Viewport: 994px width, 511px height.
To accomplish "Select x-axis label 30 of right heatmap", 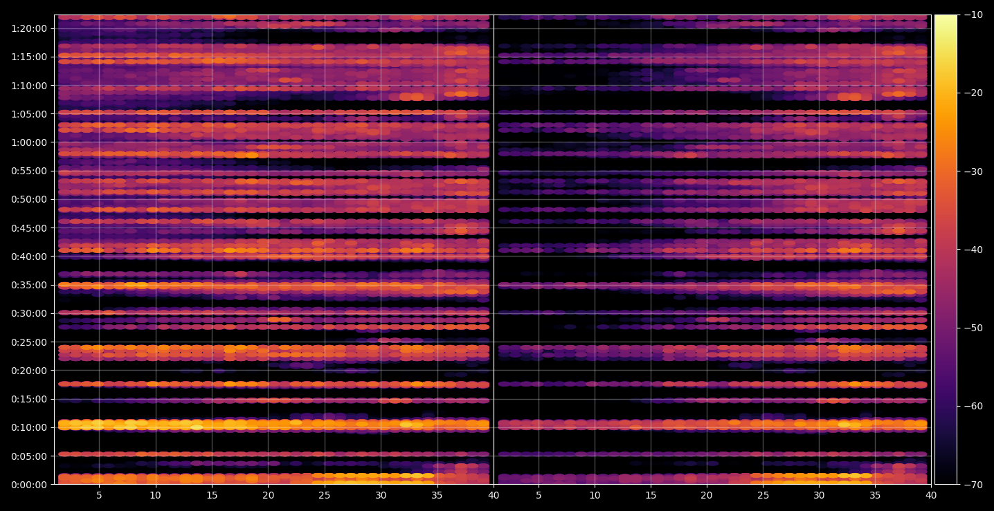I will pyautogui.click(x=819, y=495).
